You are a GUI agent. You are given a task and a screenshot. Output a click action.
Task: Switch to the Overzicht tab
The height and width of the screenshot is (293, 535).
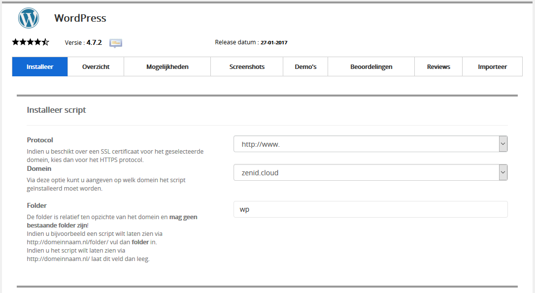[x=96, y=66]
